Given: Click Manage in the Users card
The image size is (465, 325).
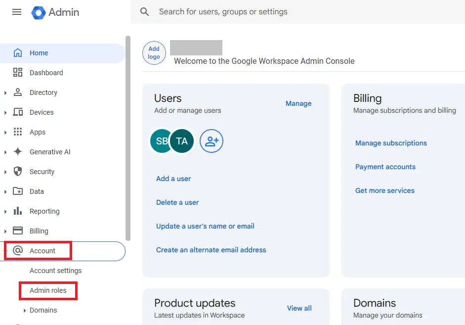Looking at the screenshot, I should pos(298,103).
